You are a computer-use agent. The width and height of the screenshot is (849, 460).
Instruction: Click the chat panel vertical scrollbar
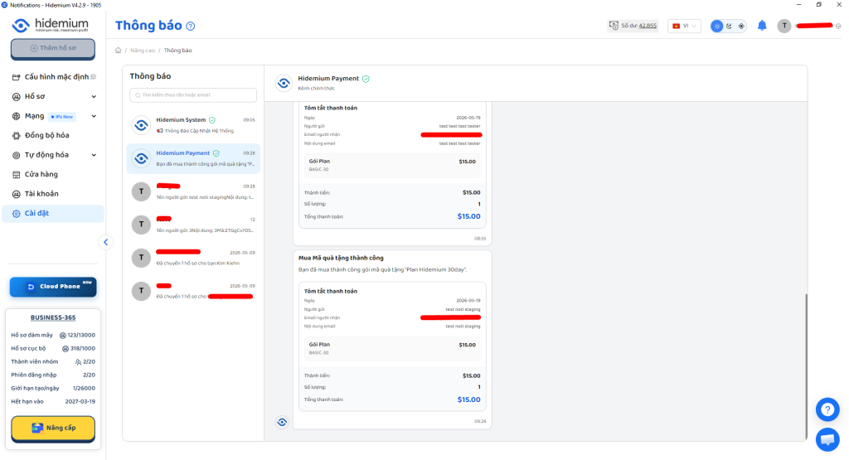coord(806,367)
